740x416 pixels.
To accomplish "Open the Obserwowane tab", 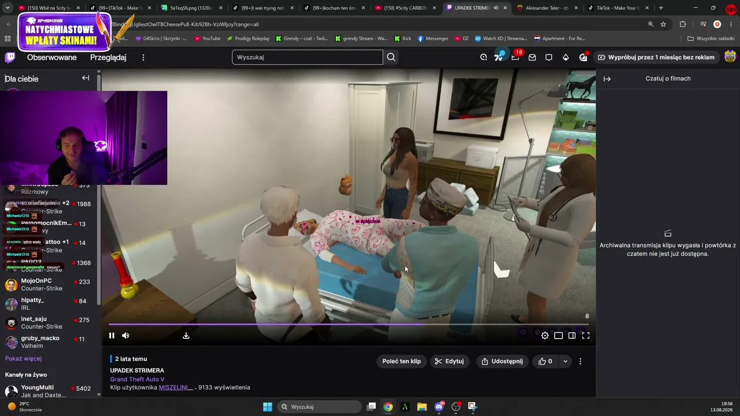I will [51, 57].
